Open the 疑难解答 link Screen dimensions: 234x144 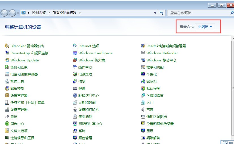[153, 138]
